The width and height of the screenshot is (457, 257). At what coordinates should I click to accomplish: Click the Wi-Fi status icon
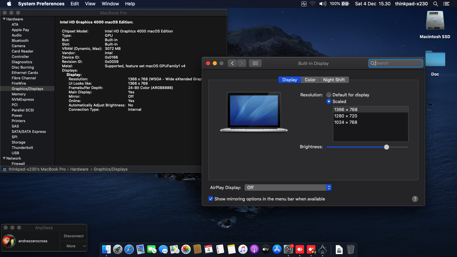click(313, 4)
